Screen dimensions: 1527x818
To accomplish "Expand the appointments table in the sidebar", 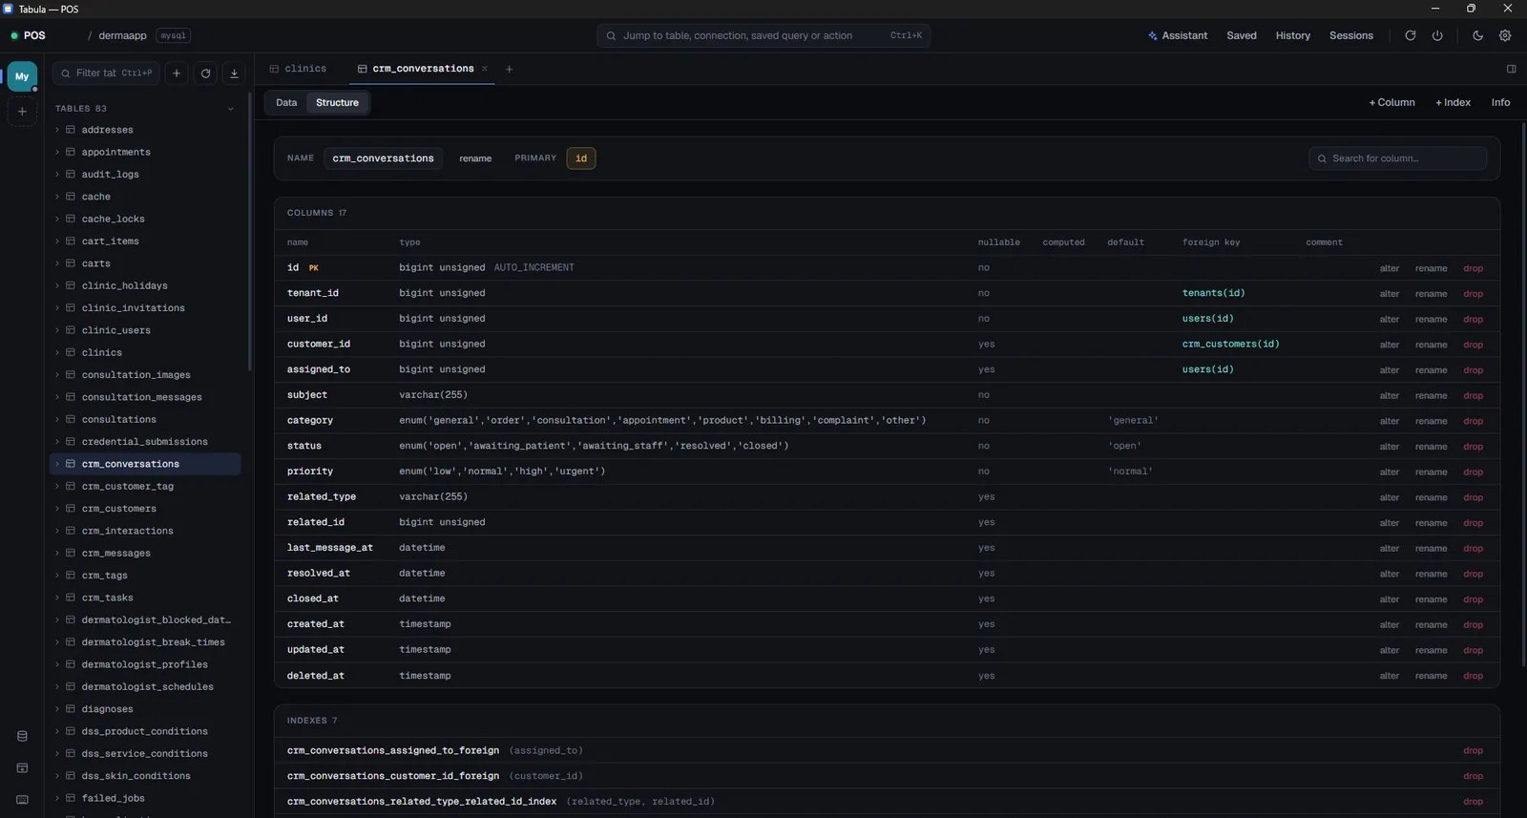I will click(57, 152).
